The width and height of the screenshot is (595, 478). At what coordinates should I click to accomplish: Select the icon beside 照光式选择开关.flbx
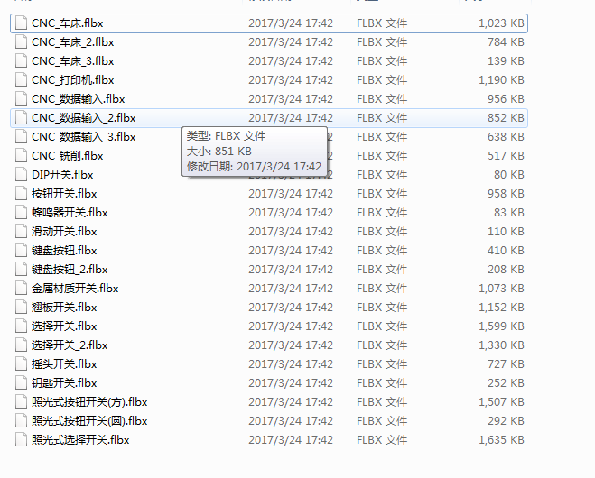pyautogui.click(x=22, y=440)
